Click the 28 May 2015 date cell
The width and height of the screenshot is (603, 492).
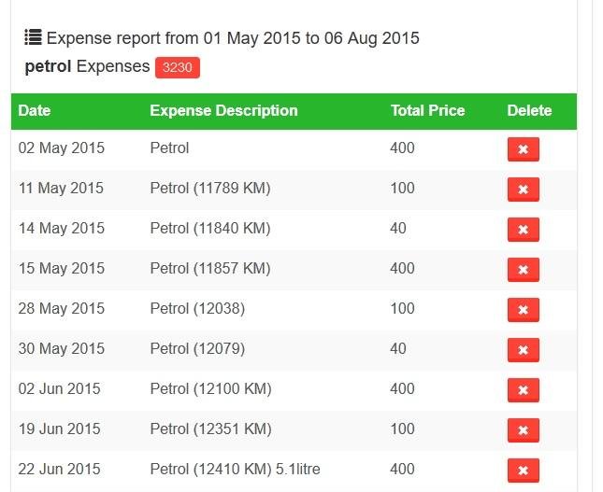click(x=62, y=308)
